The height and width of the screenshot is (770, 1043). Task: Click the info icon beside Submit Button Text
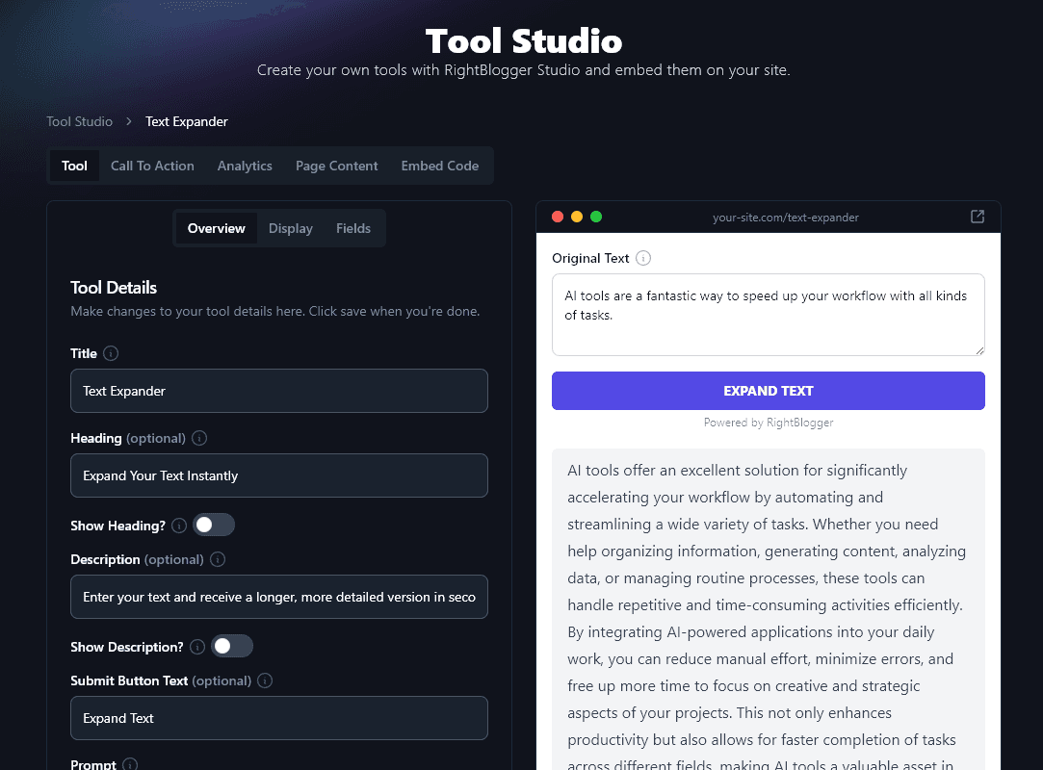coord(265,680)
